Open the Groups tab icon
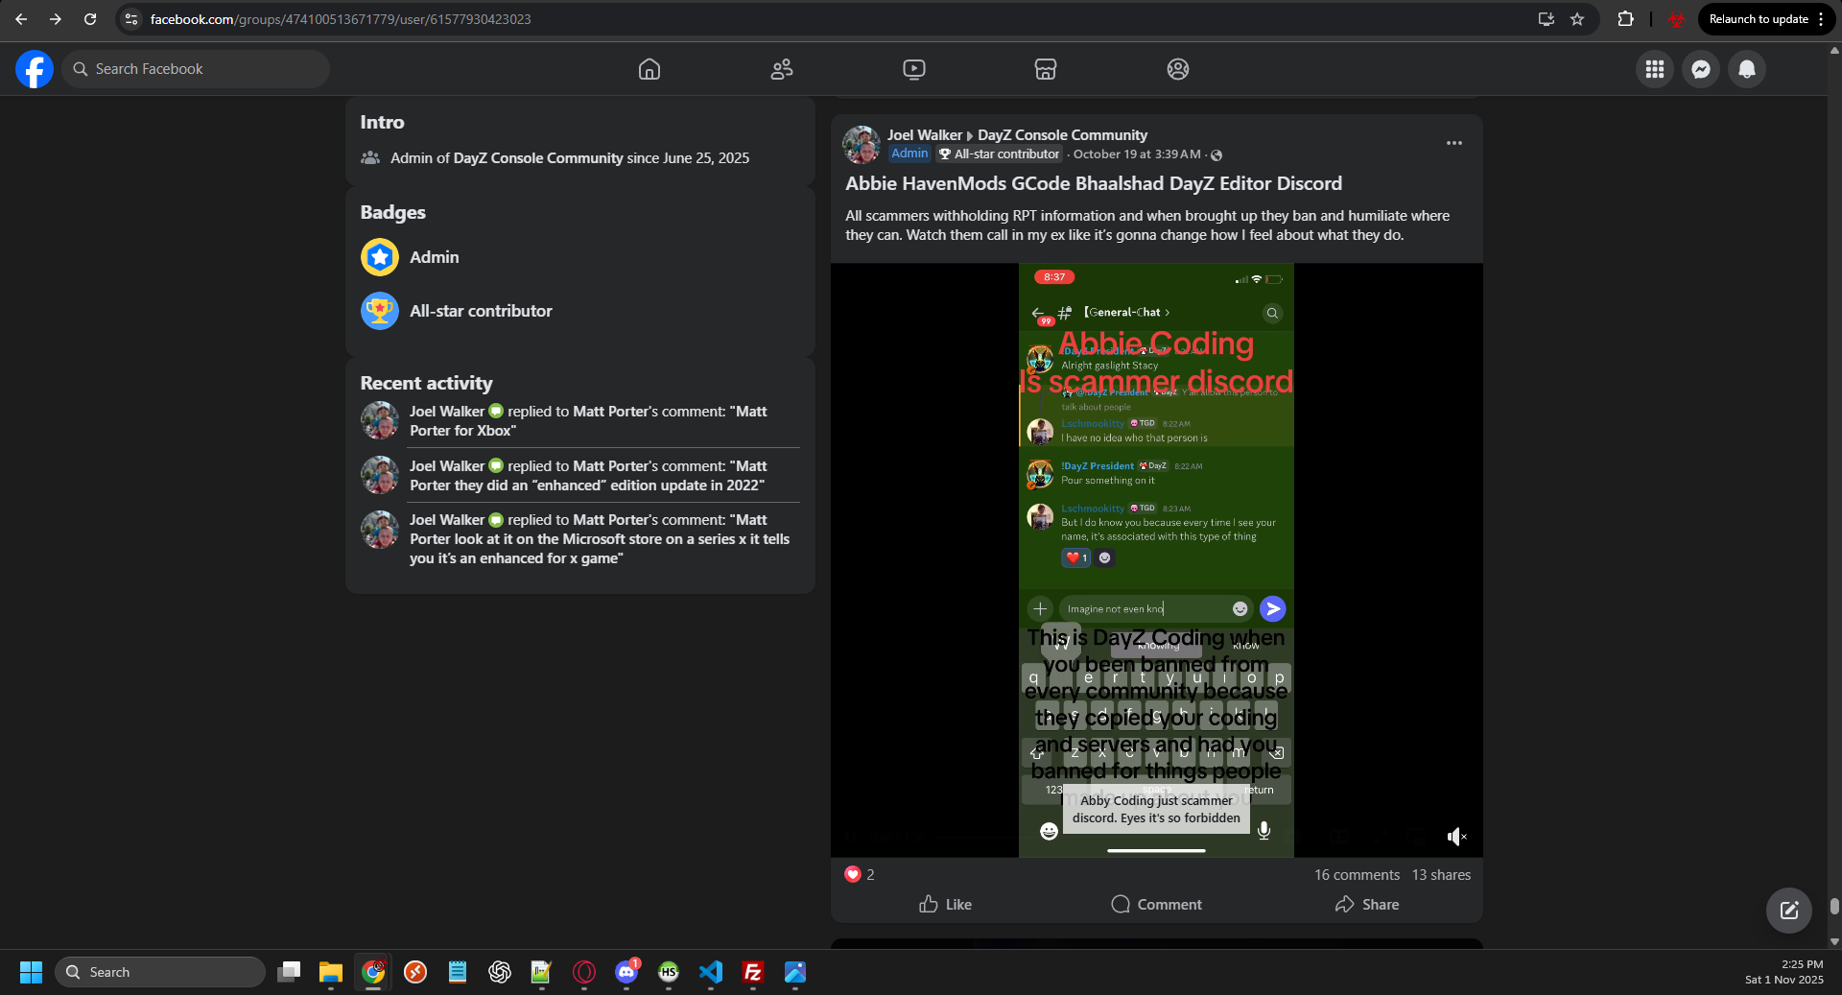This screenshot has height=995, width=1842. pos(1178,69)
